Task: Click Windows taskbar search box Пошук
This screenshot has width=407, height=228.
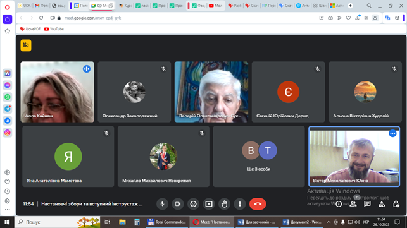Action: pos(58,222)
